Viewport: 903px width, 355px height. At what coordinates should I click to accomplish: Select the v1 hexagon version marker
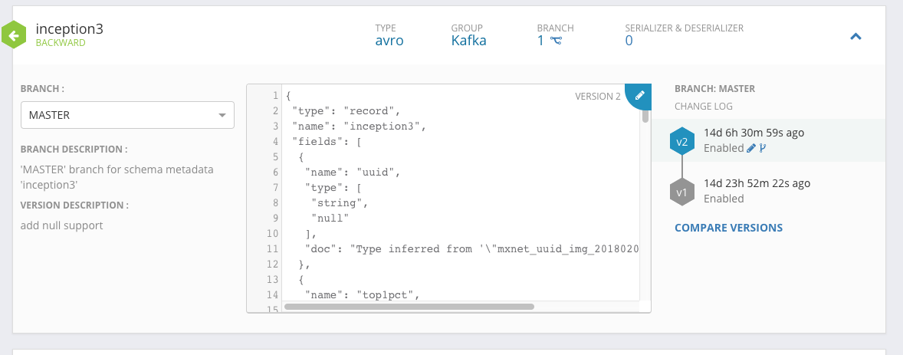(681, 191)
